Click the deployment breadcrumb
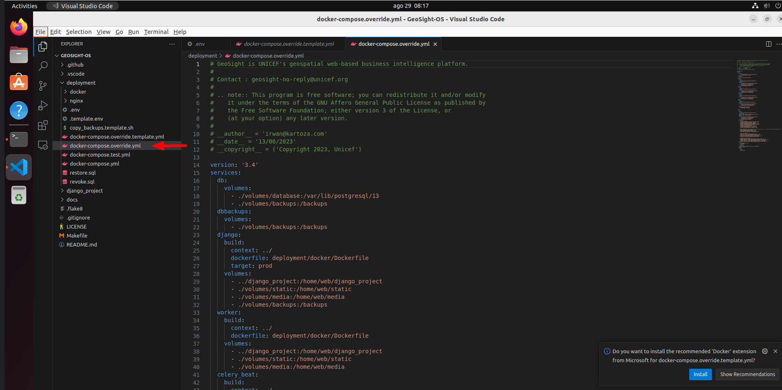 point(203,56)
